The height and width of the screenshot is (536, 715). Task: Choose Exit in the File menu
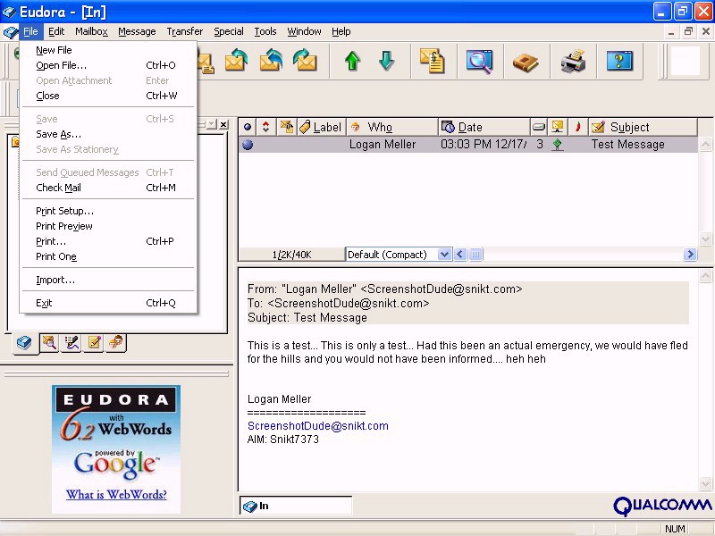108,303
